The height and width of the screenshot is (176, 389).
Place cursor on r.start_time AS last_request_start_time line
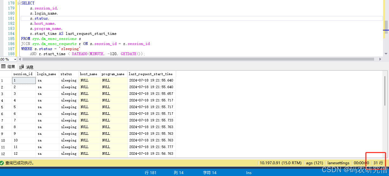(73, 34)
